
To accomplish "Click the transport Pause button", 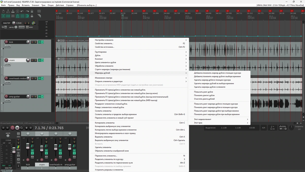I will pyautogui.click(x=31, y=128).
